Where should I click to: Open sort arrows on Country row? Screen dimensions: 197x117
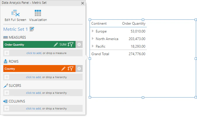pos(68,69)
